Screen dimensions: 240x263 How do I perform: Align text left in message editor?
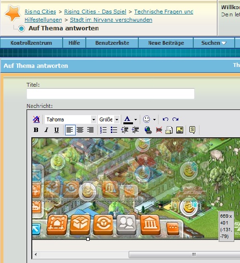pyautogui.click(x=70, y=130)
